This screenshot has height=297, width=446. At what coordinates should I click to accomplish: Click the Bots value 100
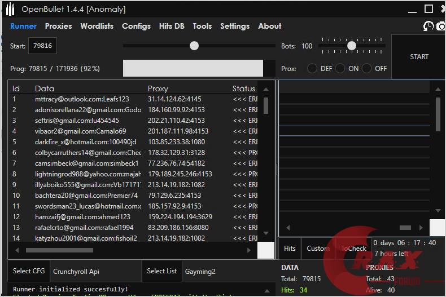(x=307, y=46)
